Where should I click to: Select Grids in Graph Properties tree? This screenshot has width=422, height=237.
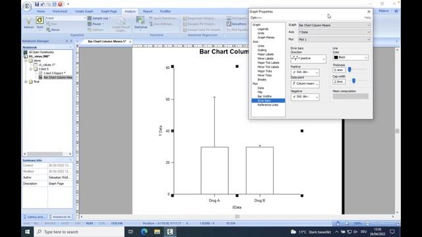[261, 33]
